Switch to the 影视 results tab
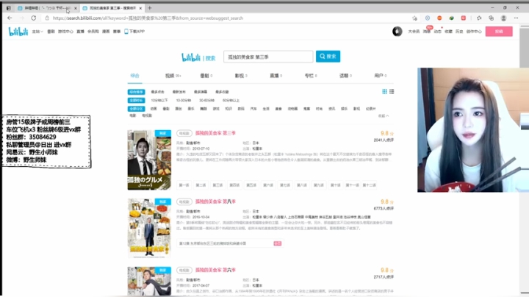This screenshot has height=297, width=529. click(241, 76)
